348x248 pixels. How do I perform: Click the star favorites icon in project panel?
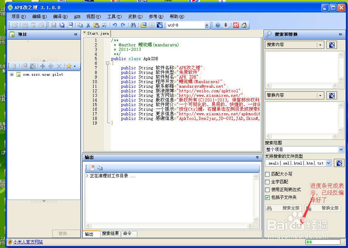pyautogui.click(x=68, y=66)
